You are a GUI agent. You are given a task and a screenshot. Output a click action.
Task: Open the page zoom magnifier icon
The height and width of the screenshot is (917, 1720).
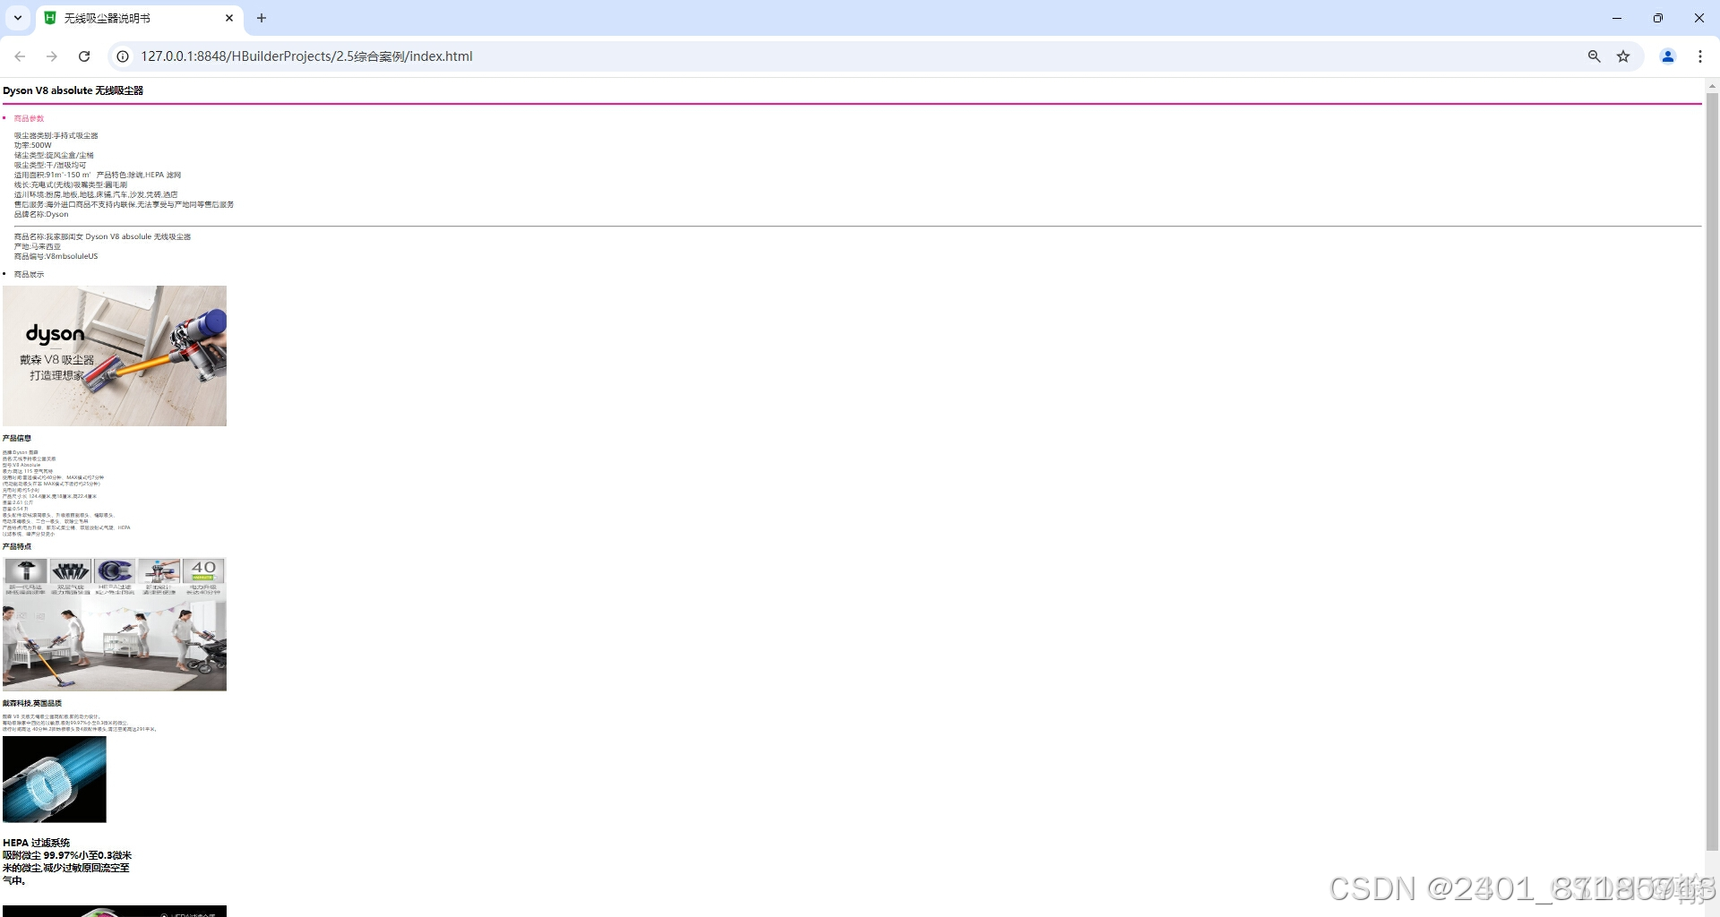[x=1595, y=56]
